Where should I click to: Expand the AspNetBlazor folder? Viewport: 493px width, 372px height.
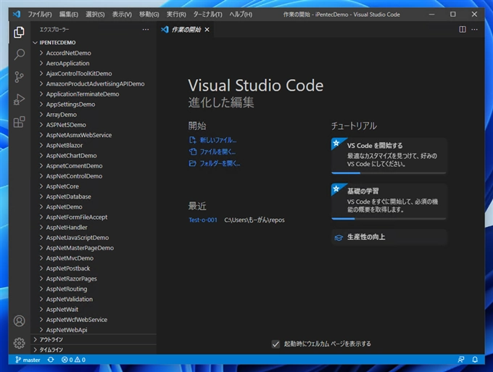coord(94,145)
